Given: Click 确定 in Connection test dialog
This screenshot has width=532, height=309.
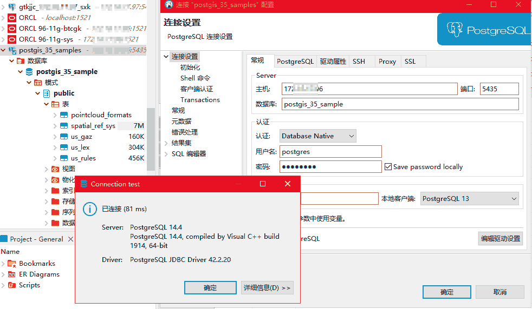Looking at the screenshot, I should 210,288.
